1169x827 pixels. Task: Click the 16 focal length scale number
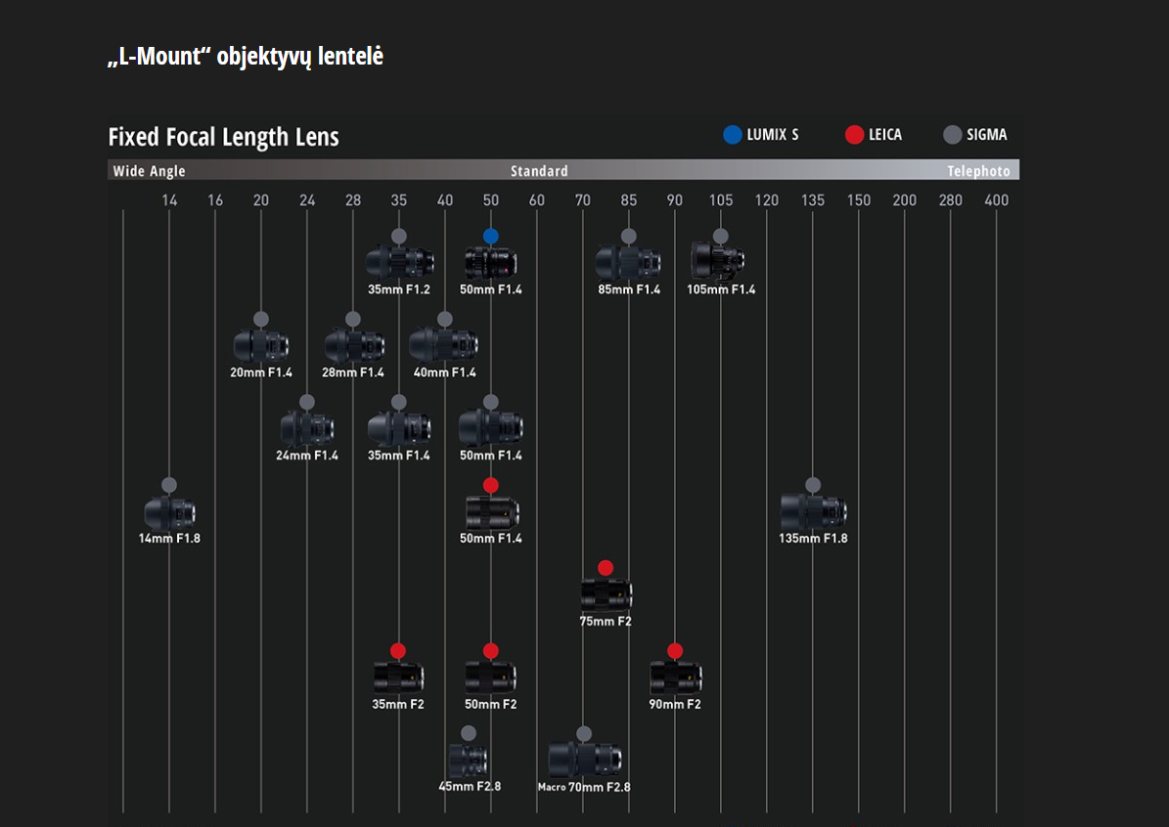point(214,200)
